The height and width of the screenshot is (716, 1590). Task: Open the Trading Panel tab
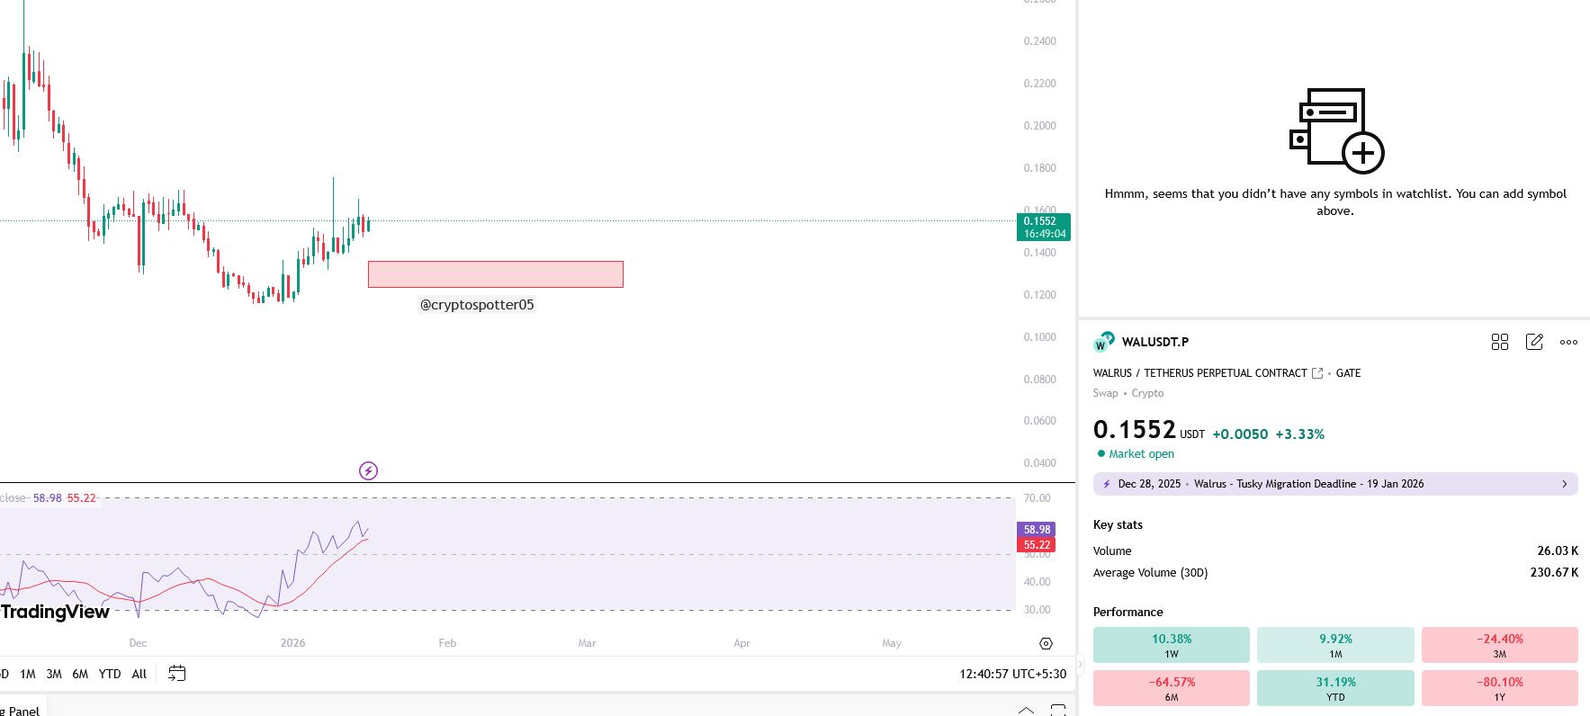coord(20,710)
